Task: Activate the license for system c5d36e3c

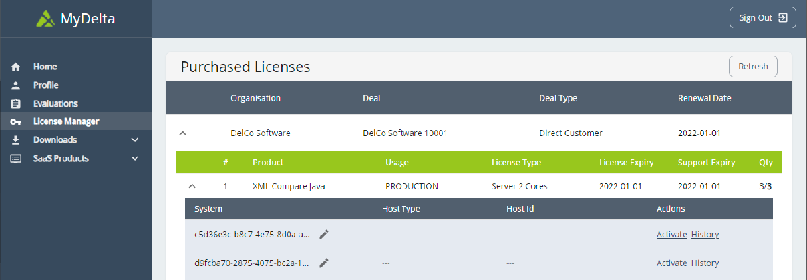Action: [x=671, y=234]
